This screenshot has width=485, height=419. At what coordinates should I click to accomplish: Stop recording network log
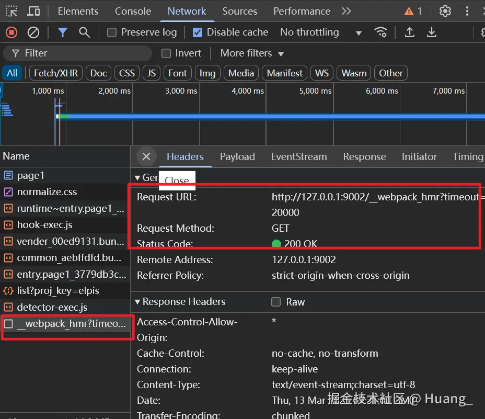click(11, 32)
